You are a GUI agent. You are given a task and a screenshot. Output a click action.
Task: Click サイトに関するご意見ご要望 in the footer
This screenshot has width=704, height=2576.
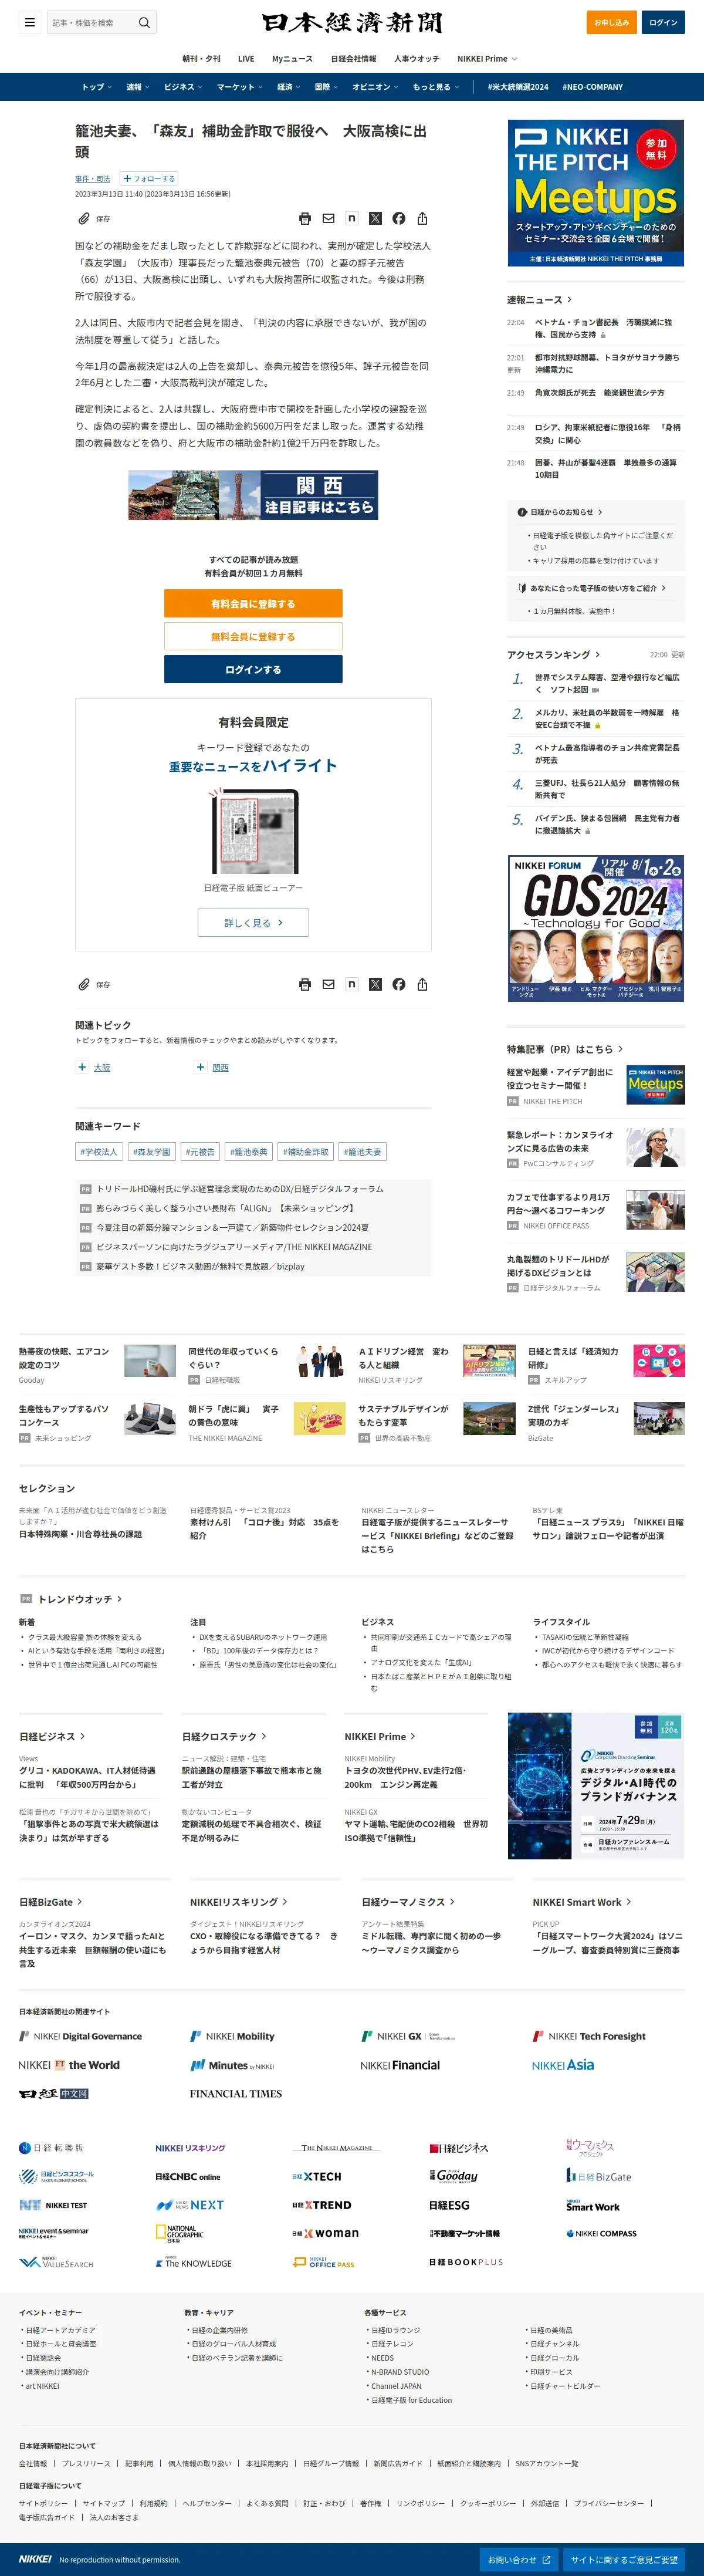(x=624, y=2560)
